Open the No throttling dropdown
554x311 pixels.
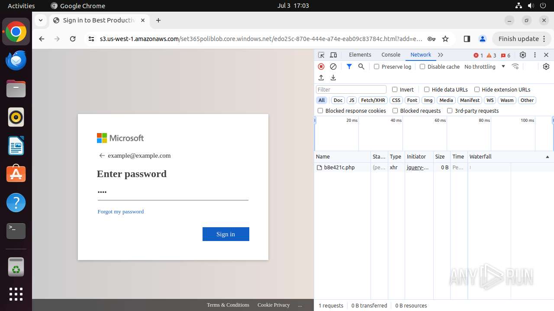click(485, 67)
